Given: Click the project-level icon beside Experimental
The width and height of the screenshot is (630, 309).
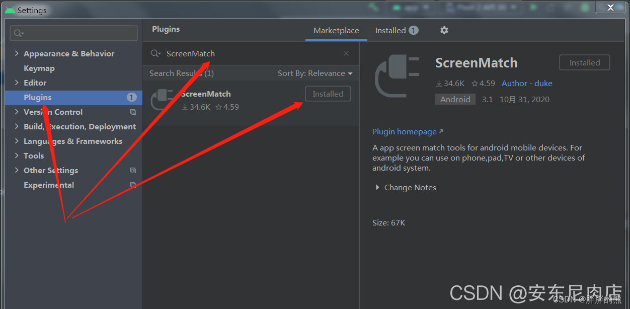Looking at the screenshot, I should pos(133,185).
